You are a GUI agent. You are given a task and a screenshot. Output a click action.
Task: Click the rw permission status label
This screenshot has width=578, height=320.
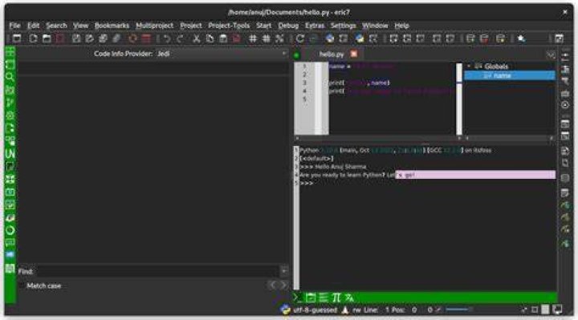[x=356, y=310]
